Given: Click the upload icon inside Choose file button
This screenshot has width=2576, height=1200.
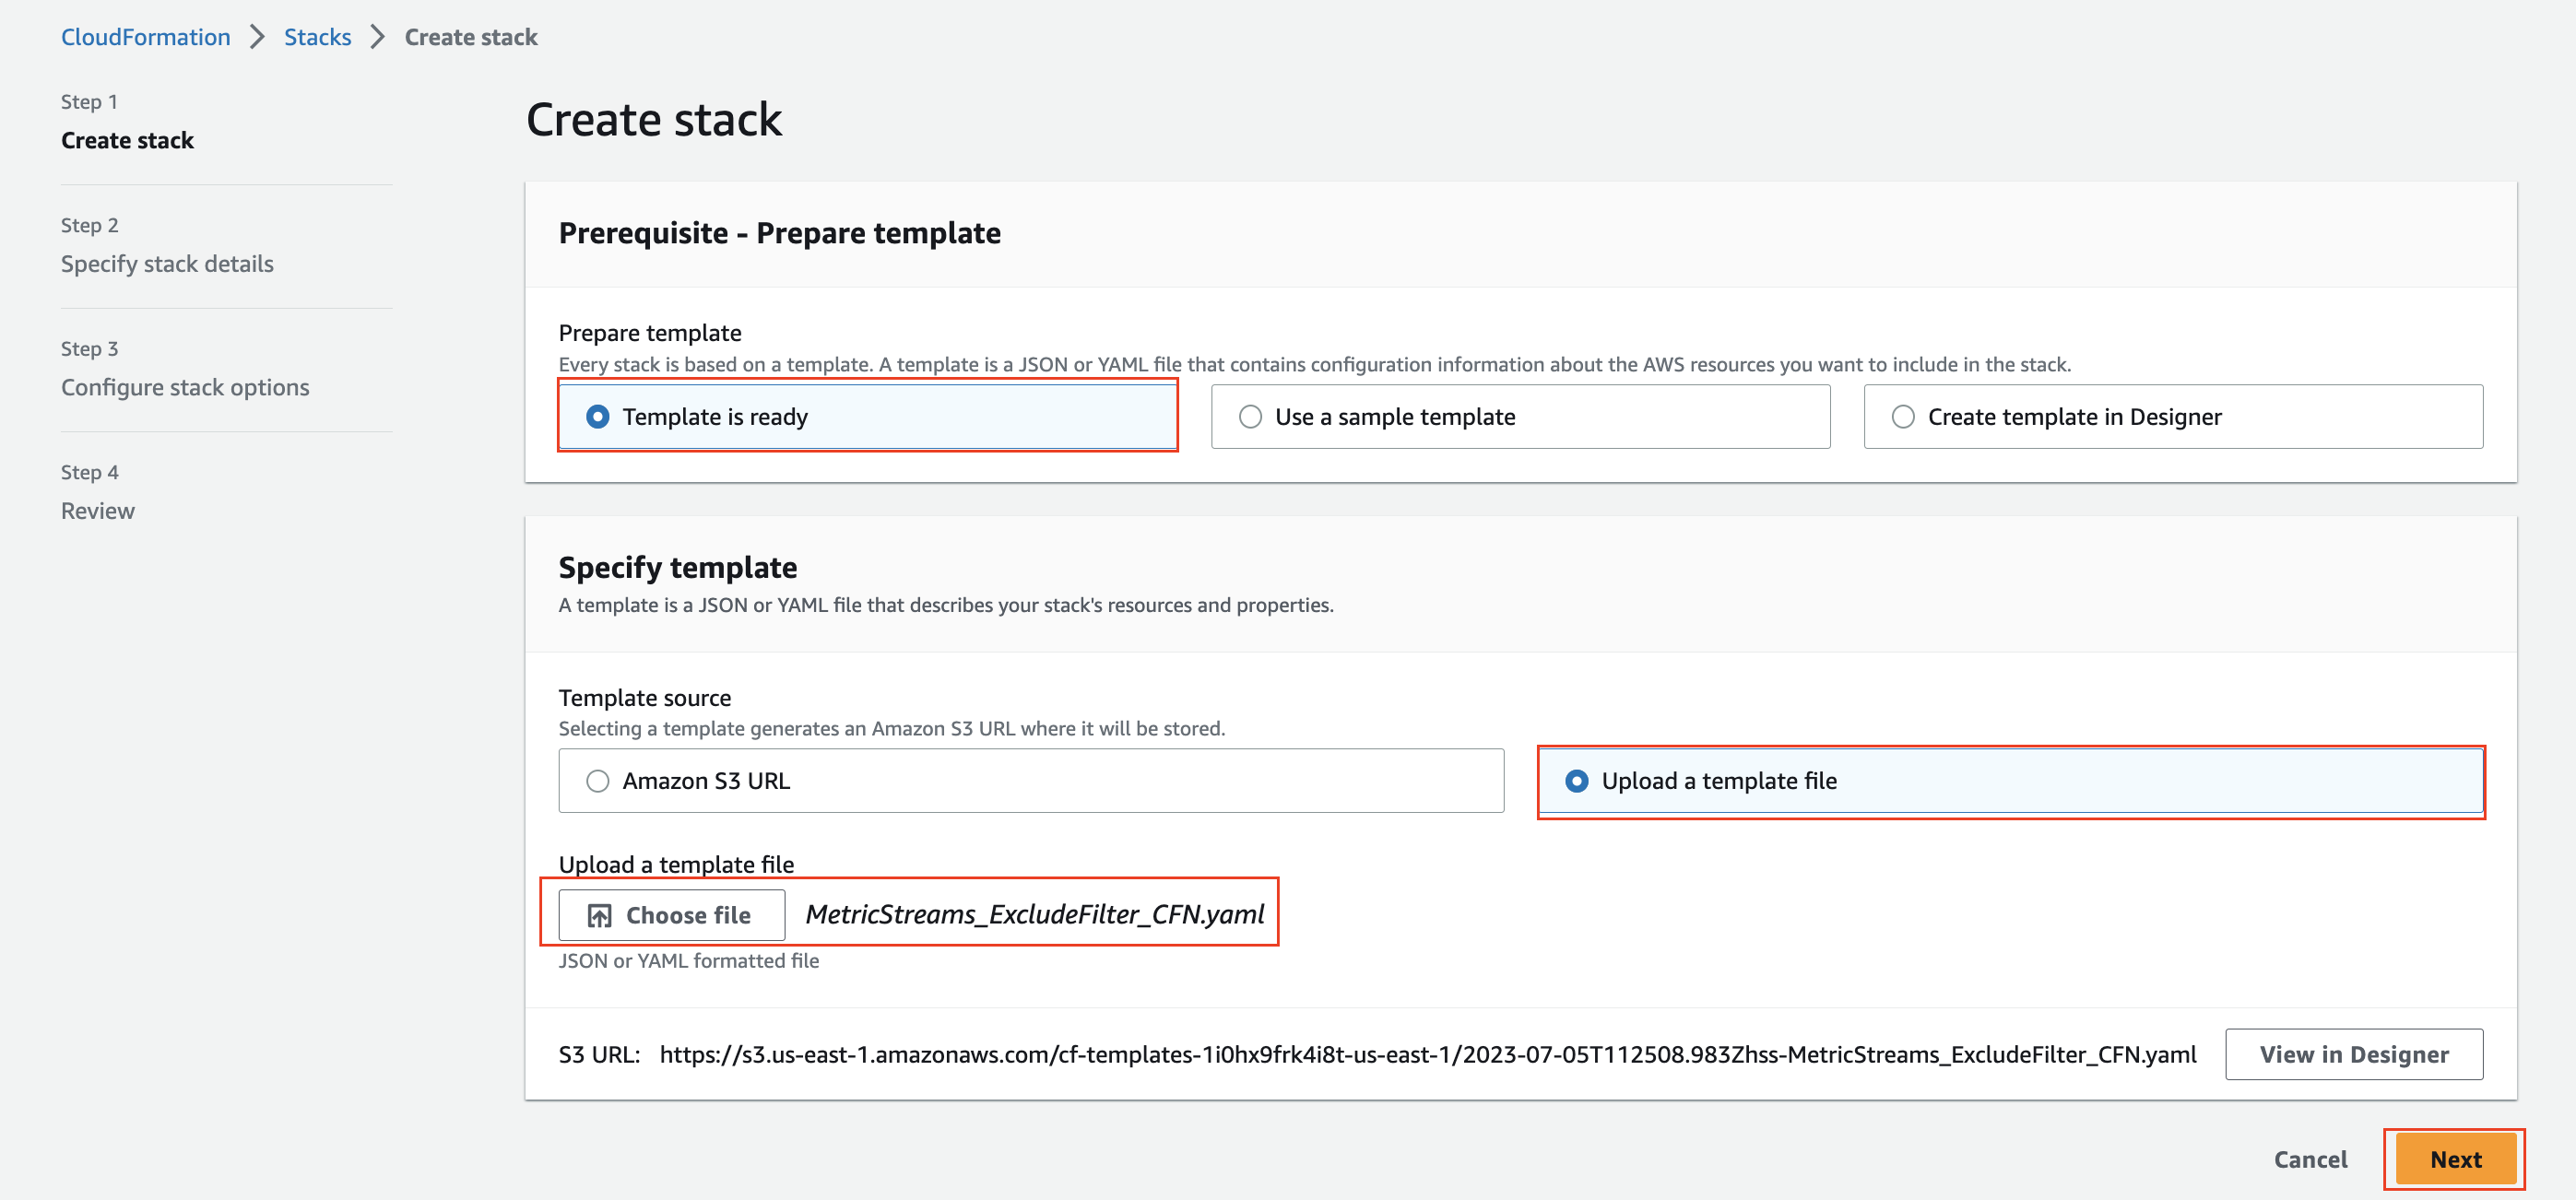Looking at the screenshot, I should [x=599, y=914].
